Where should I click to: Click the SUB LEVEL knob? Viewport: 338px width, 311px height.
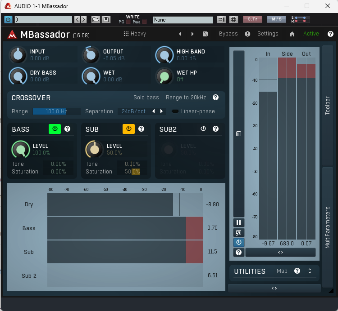coord(94,149)
